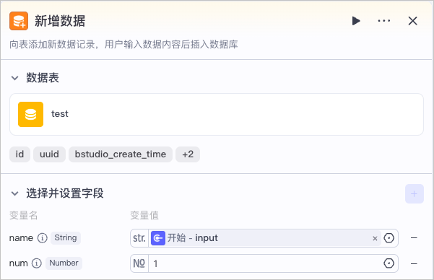Open variable picker for num value
Viewport: 434px width, 280px height.
coord(389,263)
